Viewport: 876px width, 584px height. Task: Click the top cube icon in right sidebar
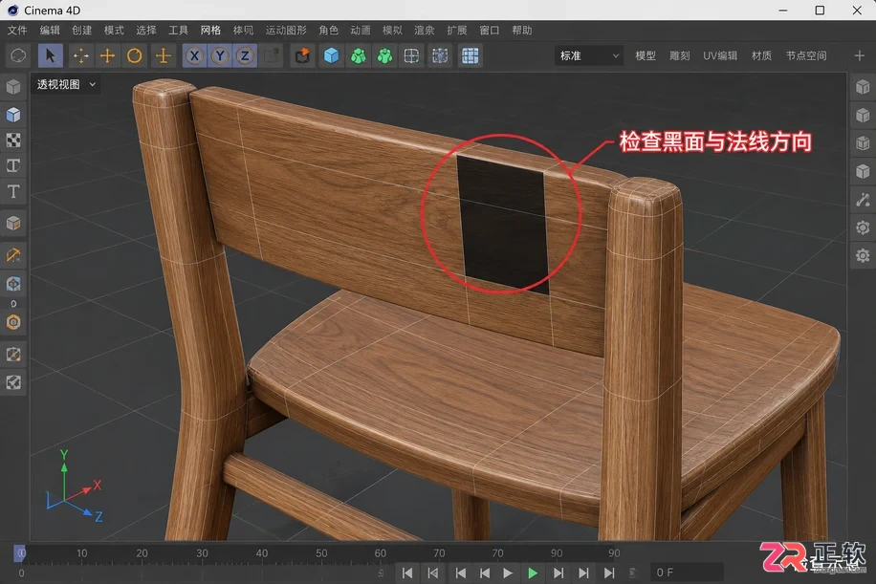click(x=863, y=87)
